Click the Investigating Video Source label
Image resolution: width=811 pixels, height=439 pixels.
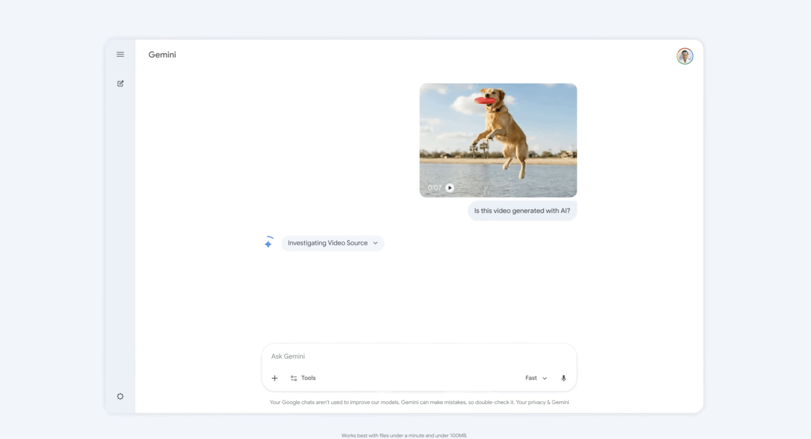(x=328, y=243)
